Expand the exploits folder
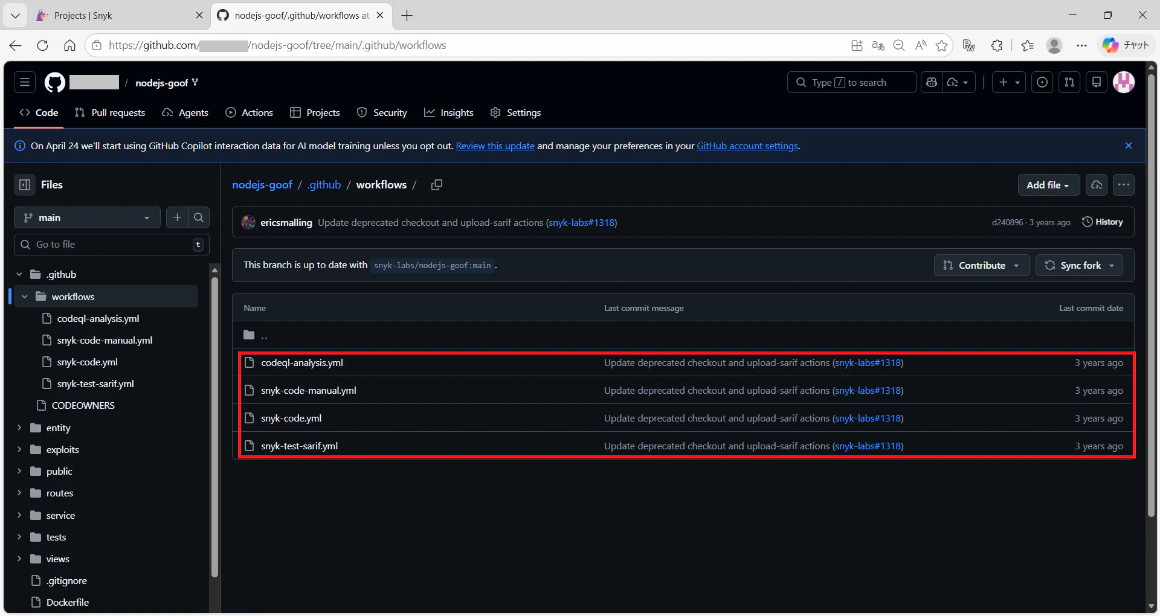Image resolution: width=1160 pixels, height=616 pixels. 19,449
